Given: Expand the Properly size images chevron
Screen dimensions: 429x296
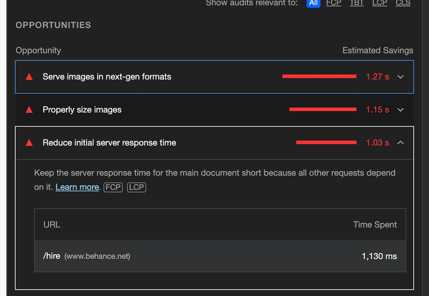Looking at the screenshot, I should pyautogui.click(x=400, y=110).
